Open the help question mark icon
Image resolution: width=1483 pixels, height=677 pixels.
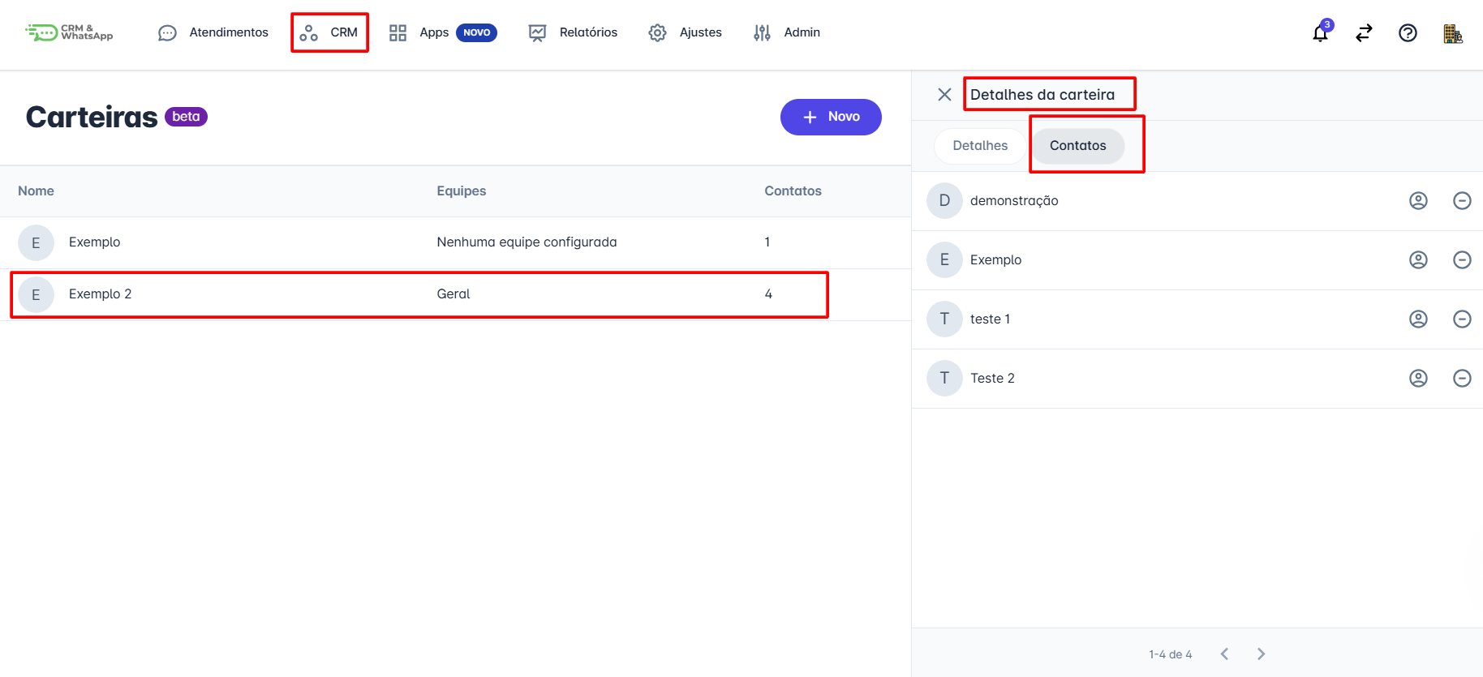pos(1408,33)
